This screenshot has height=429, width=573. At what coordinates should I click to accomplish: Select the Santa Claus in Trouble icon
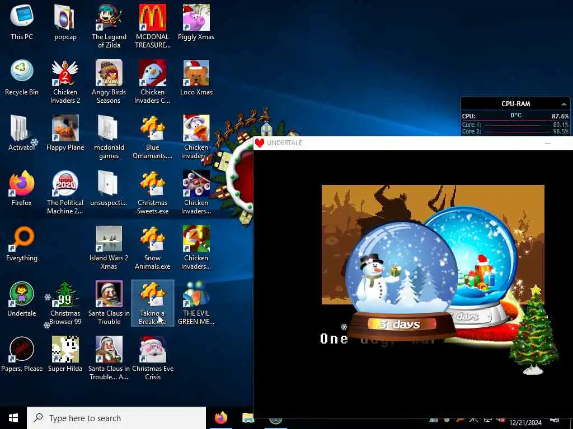(109, 303)
